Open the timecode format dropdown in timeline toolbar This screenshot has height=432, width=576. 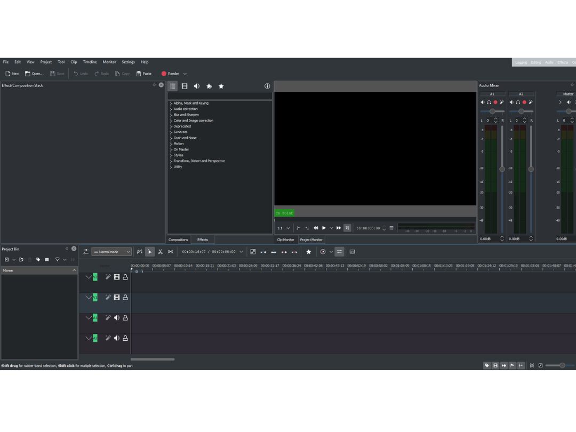[241, 252]
